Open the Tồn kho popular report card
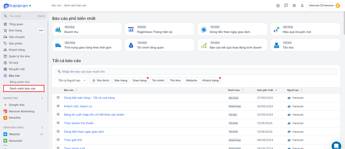This screenshot has width=345, height=149. (x=305, y=45)
